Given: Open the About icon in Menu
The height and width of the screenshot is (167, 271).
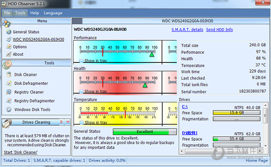Looking at the screenshot, I should 9,54.
